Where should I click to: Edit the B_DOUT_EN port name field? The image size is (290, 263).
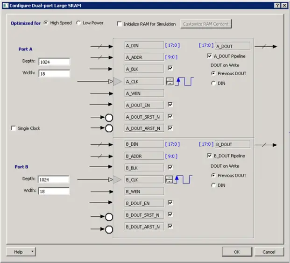pyautogui.click(x=144, y=203)
